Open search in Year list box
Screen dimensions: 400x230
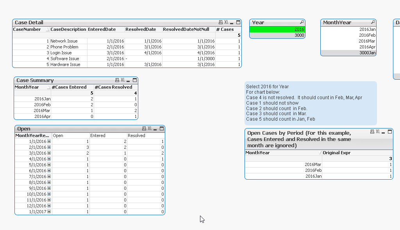pos(302,22)
